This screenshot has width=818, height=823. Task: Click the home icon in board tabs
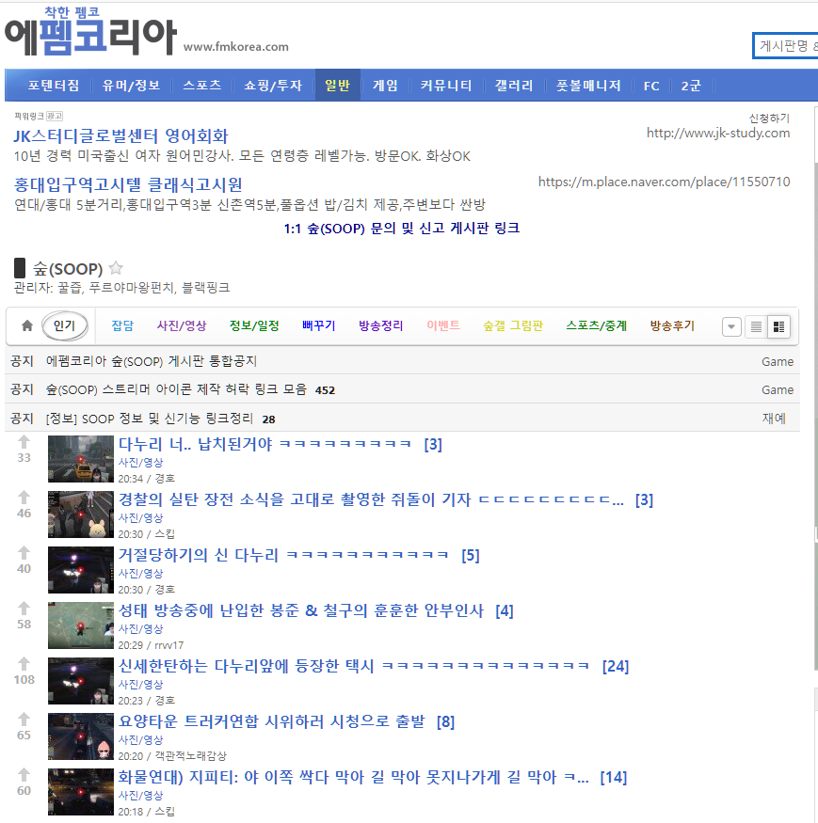(27, 326)
